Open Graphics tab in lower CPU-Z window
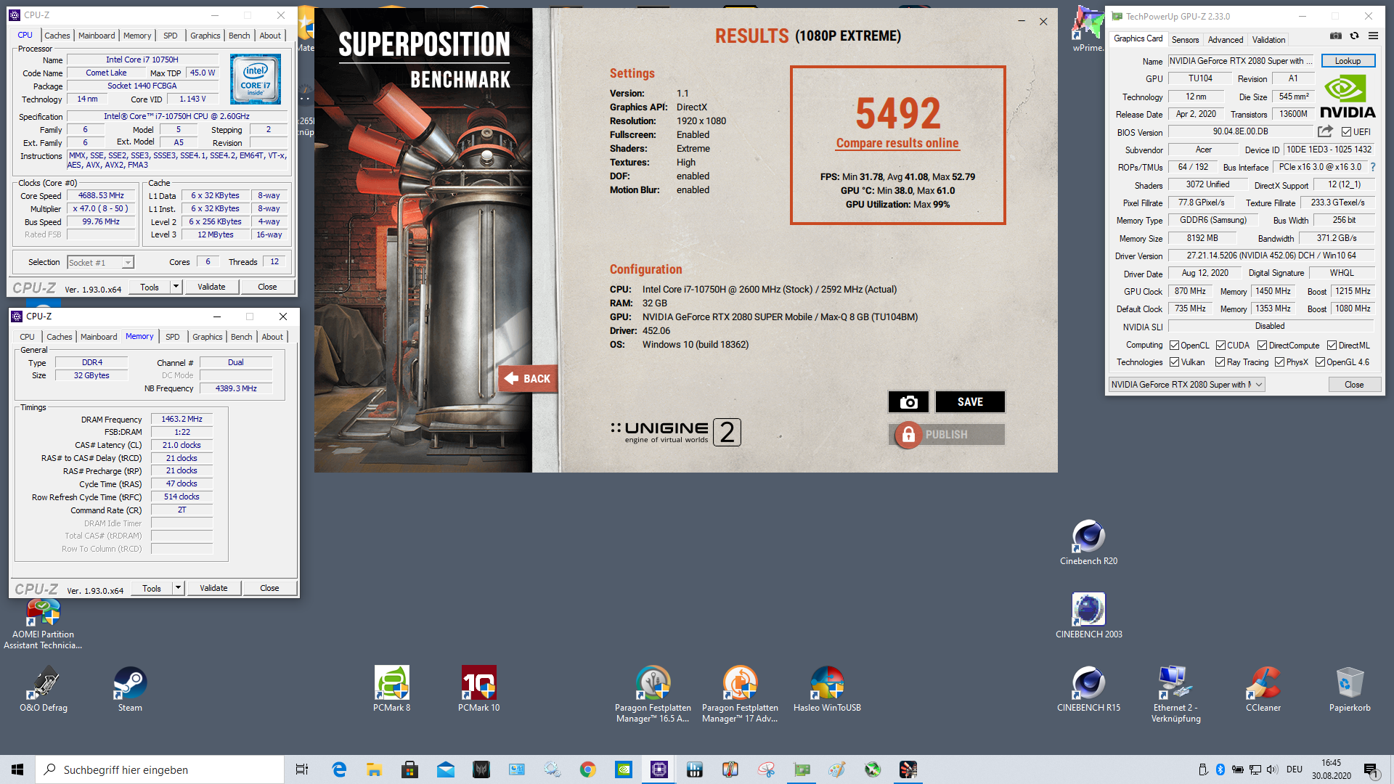 [208, 337]
